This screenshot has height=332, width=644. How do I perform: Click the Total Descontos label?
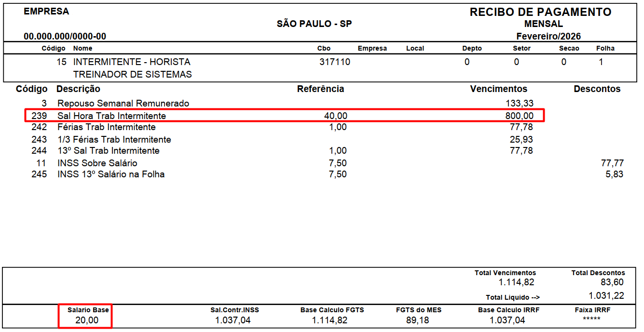pos(598,273)
